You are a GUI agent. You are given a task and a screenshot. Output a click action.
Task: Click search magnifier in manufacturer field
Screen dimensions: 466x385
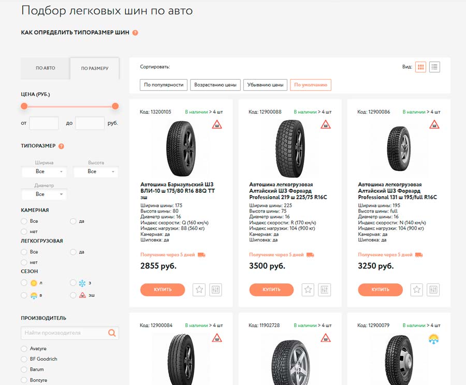(x=112, y=333)
